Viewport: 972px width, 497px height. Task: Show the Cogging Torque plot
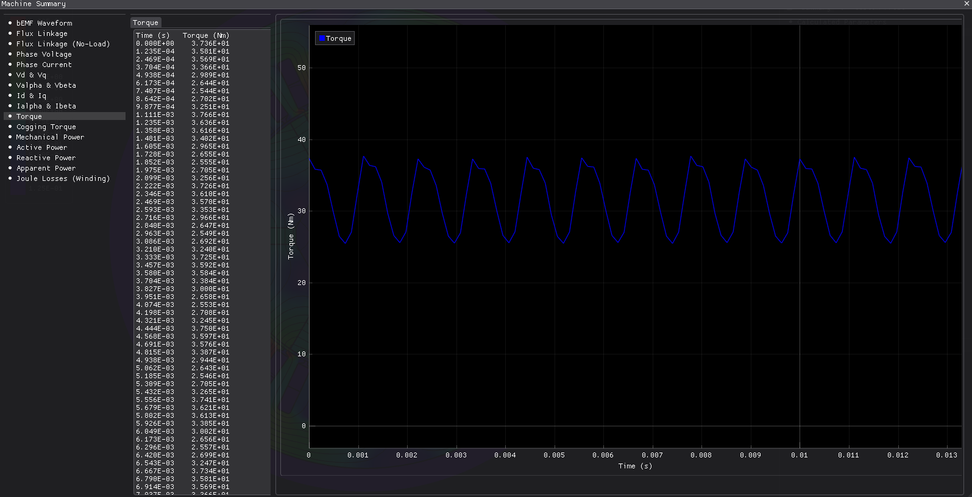point(46,127)
